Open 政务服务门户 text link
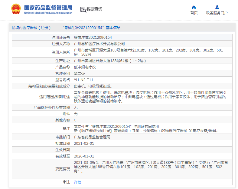Image resolution: width=238 pixels, height=189 pixels. click(217, 13)
